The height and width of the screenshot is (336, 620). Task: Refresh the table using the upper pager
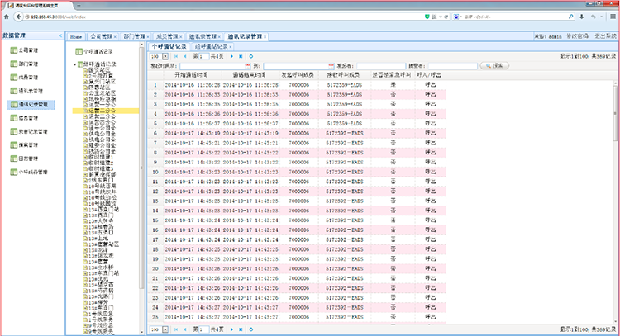tap(251, 56)
